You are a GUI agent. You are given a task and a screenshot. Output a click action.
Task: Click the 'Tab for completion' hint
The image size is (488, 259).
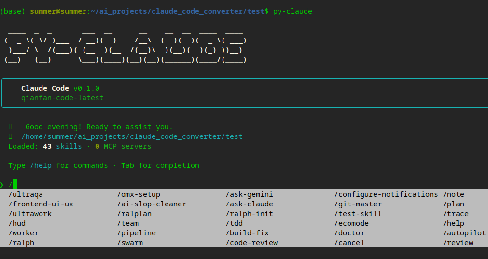click(160, 165)
